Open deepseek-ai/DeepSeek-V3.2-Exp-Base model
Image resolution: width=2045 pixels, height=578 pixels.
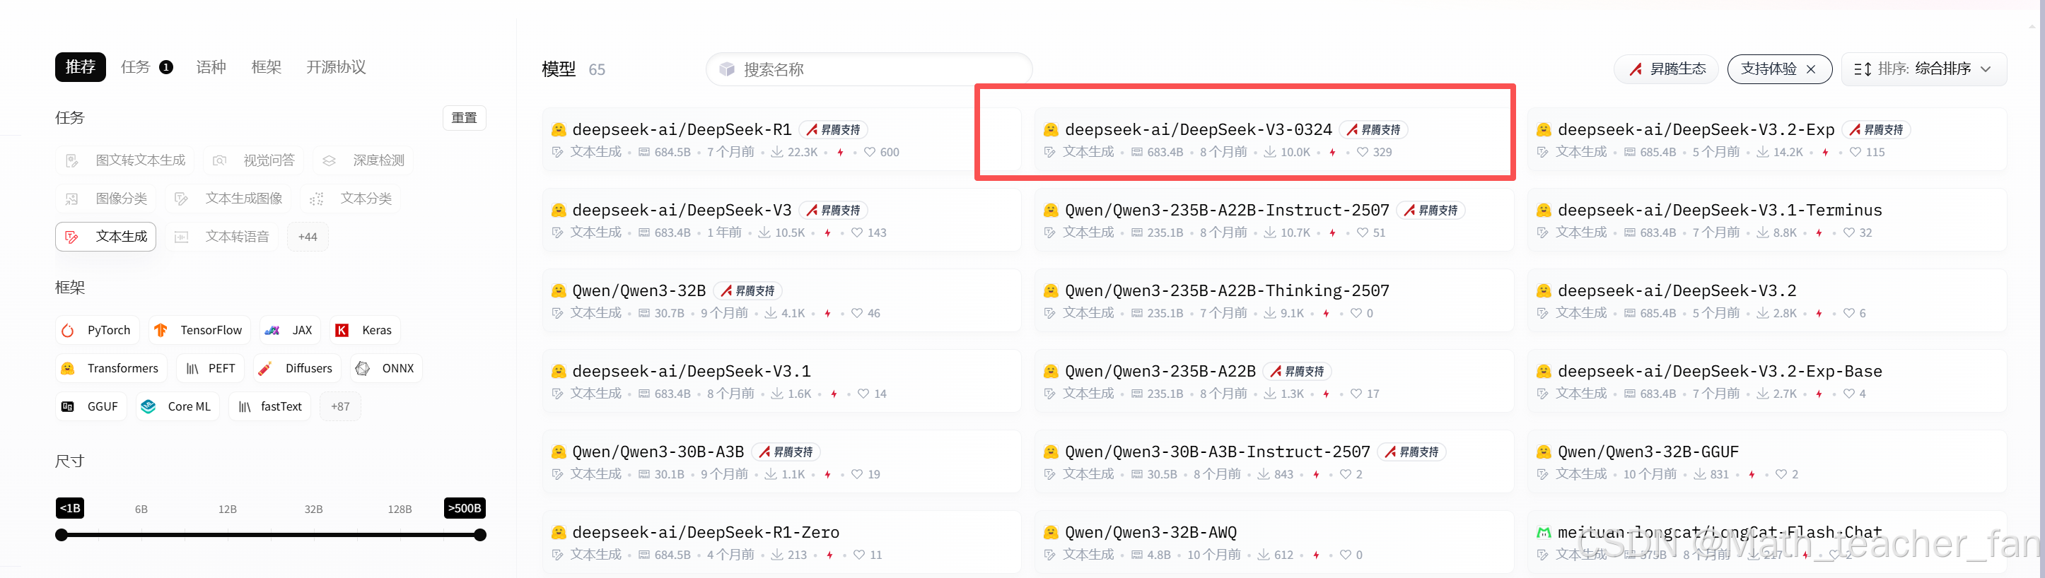point(1719,371)
